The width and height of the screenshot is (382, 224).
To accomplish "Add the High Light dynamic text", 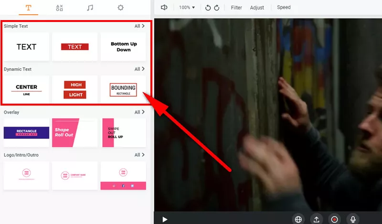I will (x=75, y=90).
